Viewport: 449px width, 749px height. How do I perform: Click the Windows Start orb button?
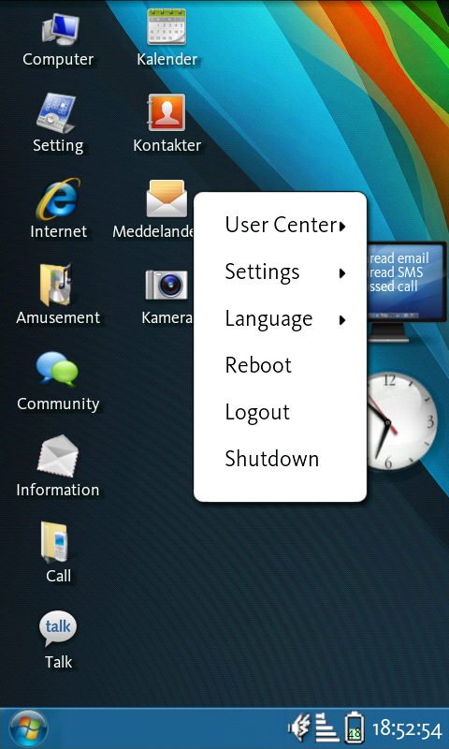pyautogui.click(x=28, y=729)
